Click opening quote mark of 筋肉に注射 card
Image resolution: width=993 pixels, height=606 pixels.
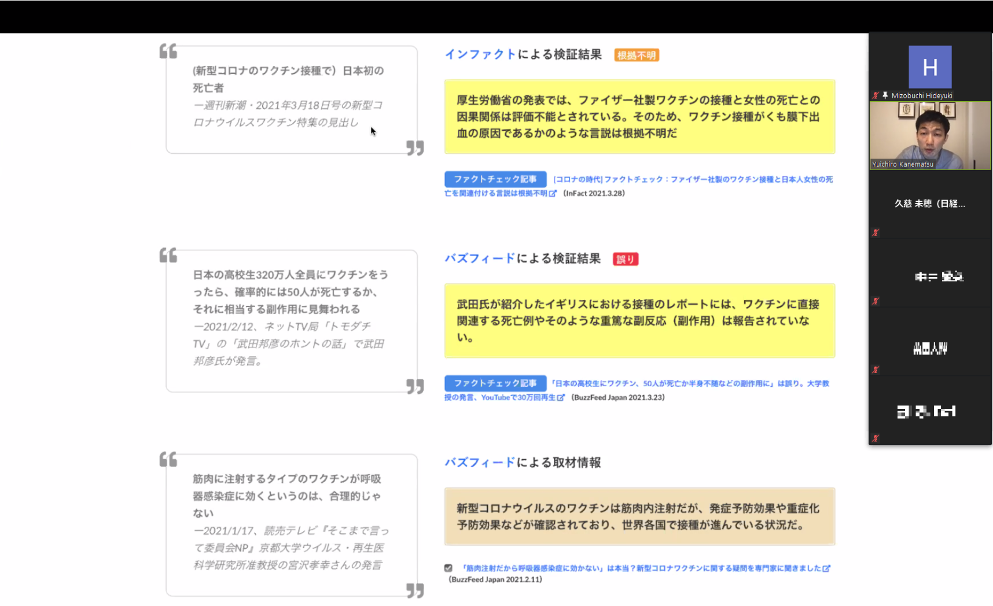point(168,460)
